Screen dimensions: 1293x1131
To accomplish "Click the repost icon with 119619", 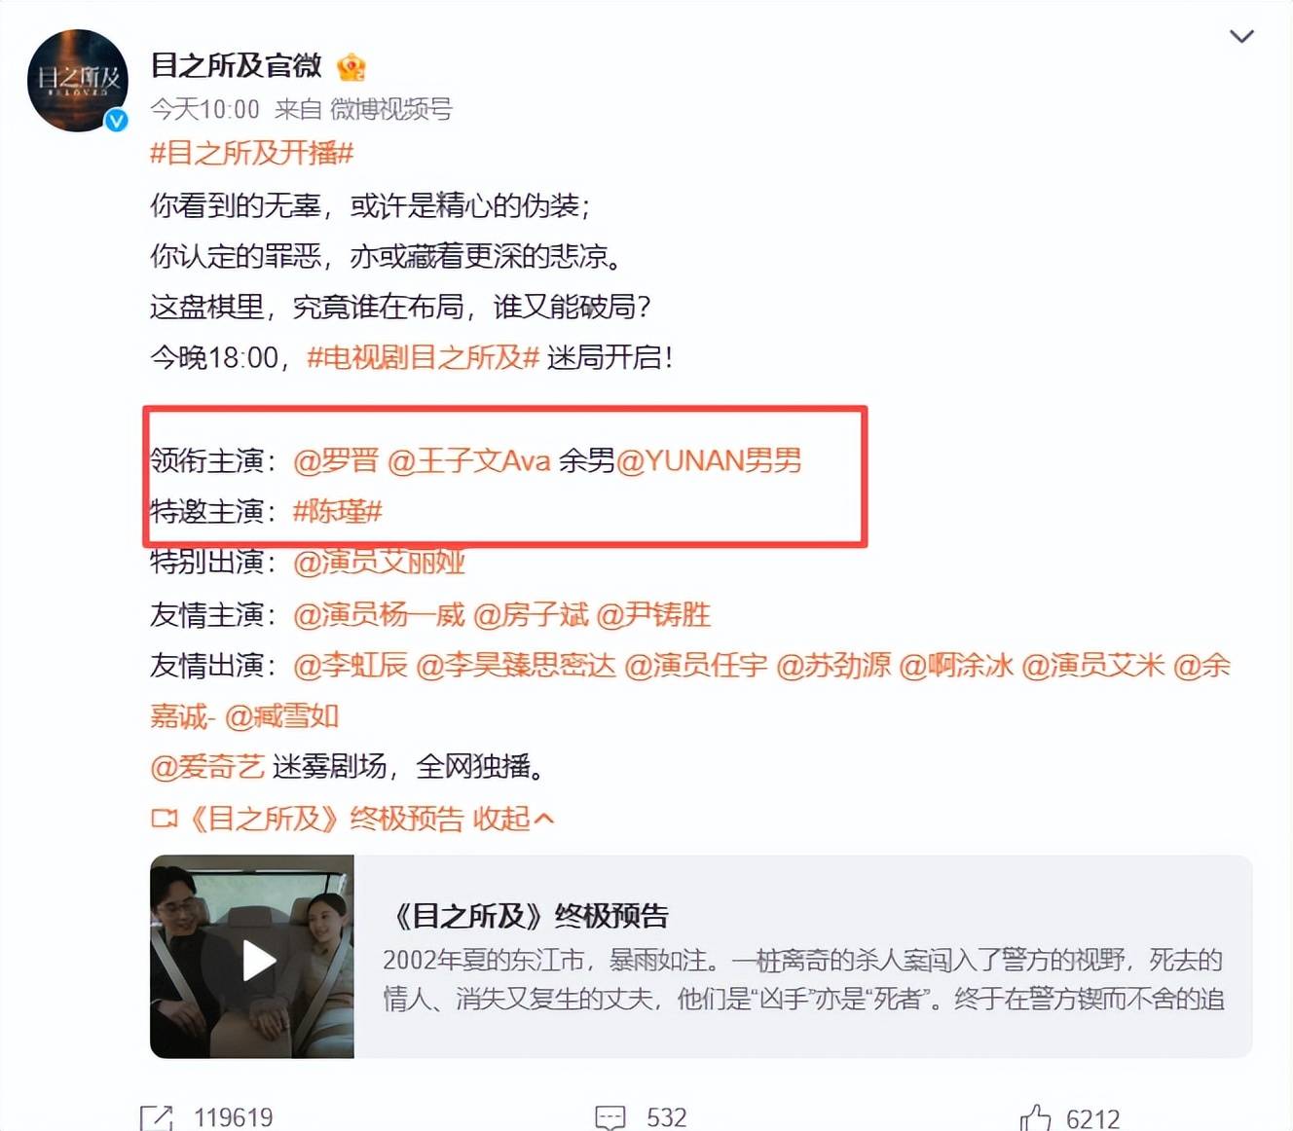I will coord(156,1117).
